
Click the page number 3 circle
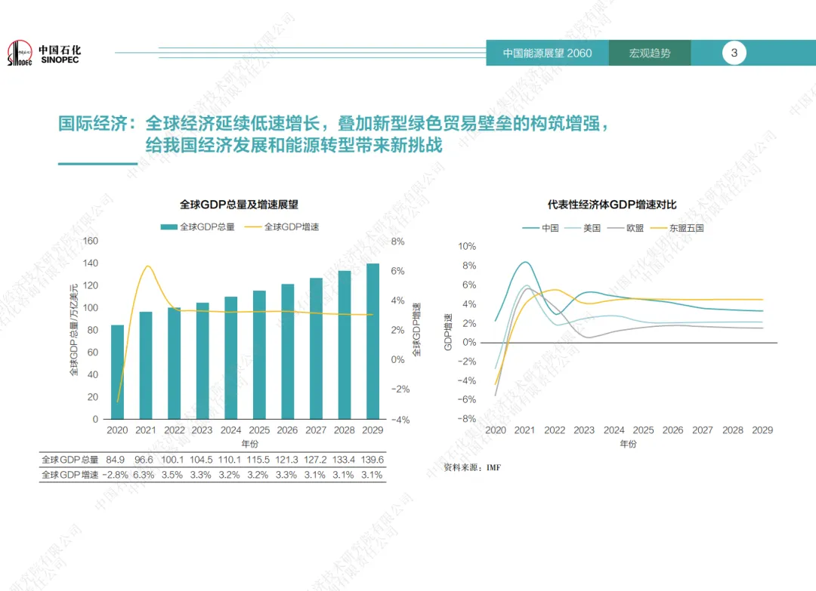pyautogui.click(x=734, y=53)
